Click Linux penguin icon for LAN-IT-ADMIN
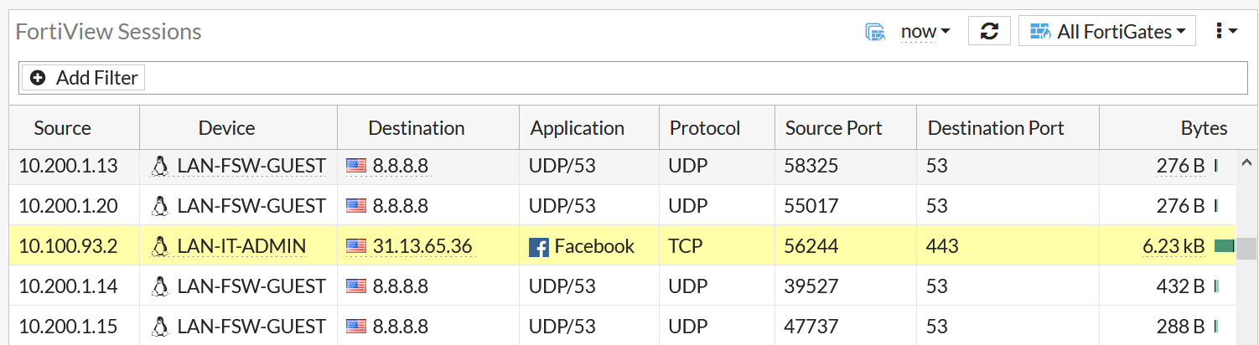The height and width of the screenshot is (345, 1259). [159, 246]
